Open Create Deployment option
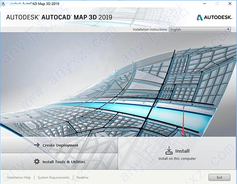 pos(59,145)
